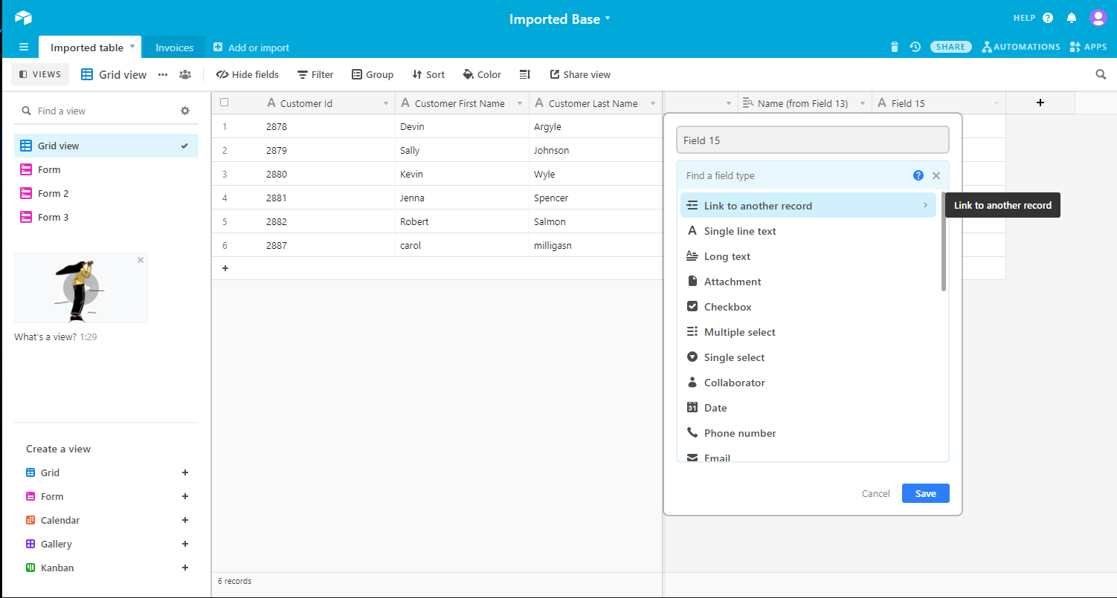Open the user account avatar

[x=1098, y=18]
